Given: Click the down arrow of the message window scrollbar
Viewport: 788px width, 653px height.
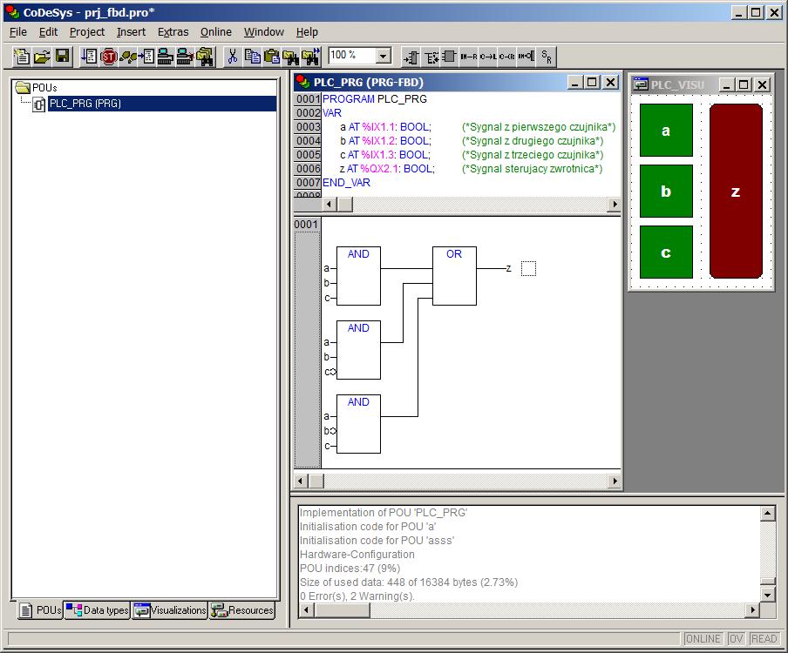Looking at the screenshot, I should [x=768, y=596].
